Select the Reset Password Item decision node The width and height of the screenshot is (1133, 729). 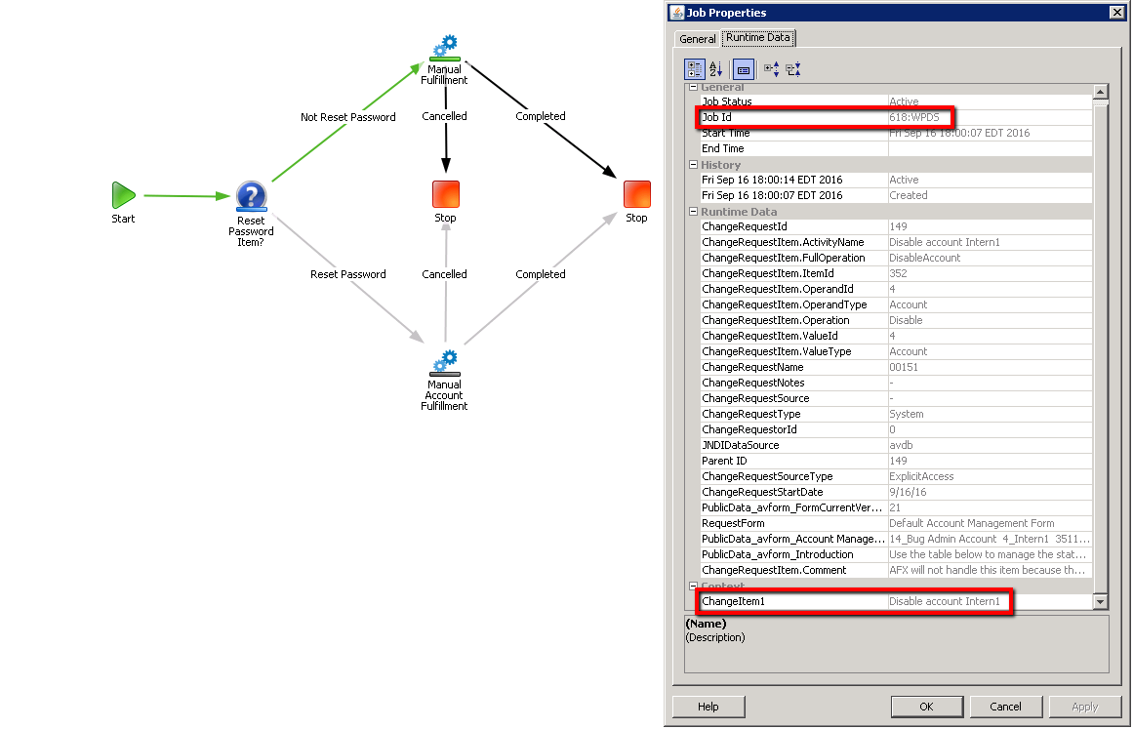(251, 195)
